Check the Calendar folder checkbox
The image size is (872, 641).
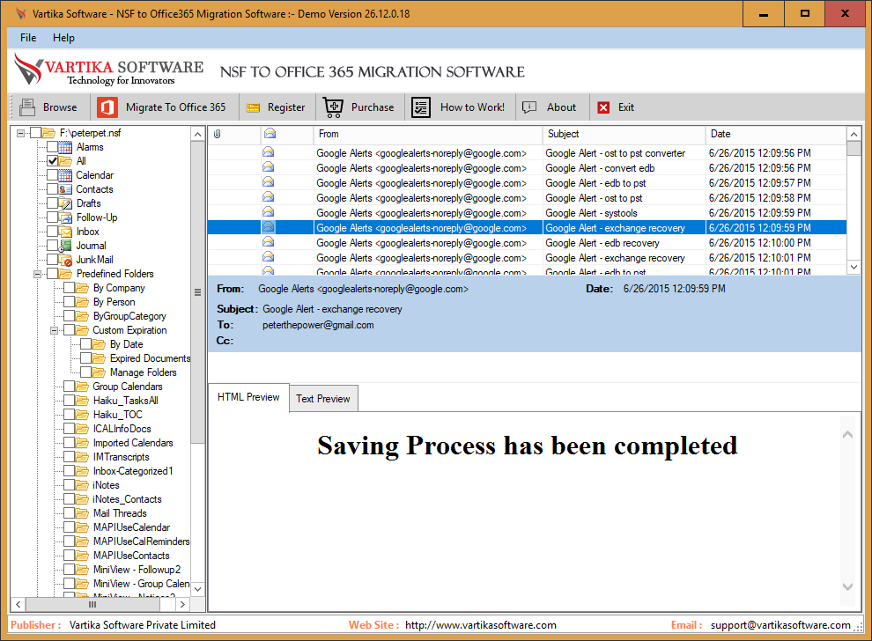(x=52, y=175)
